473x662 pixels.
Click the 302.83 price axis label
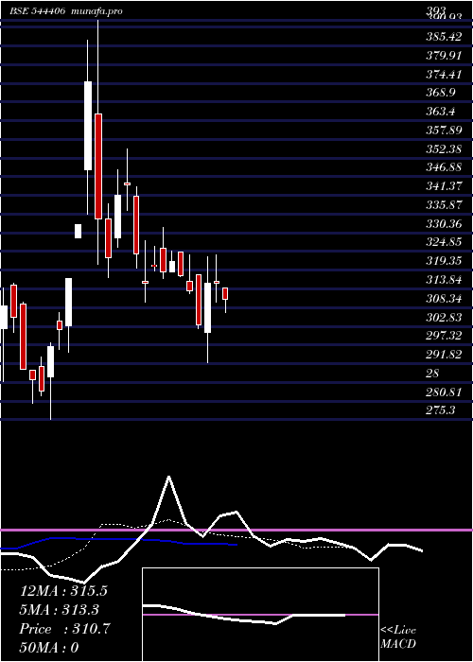click(444, 318)
